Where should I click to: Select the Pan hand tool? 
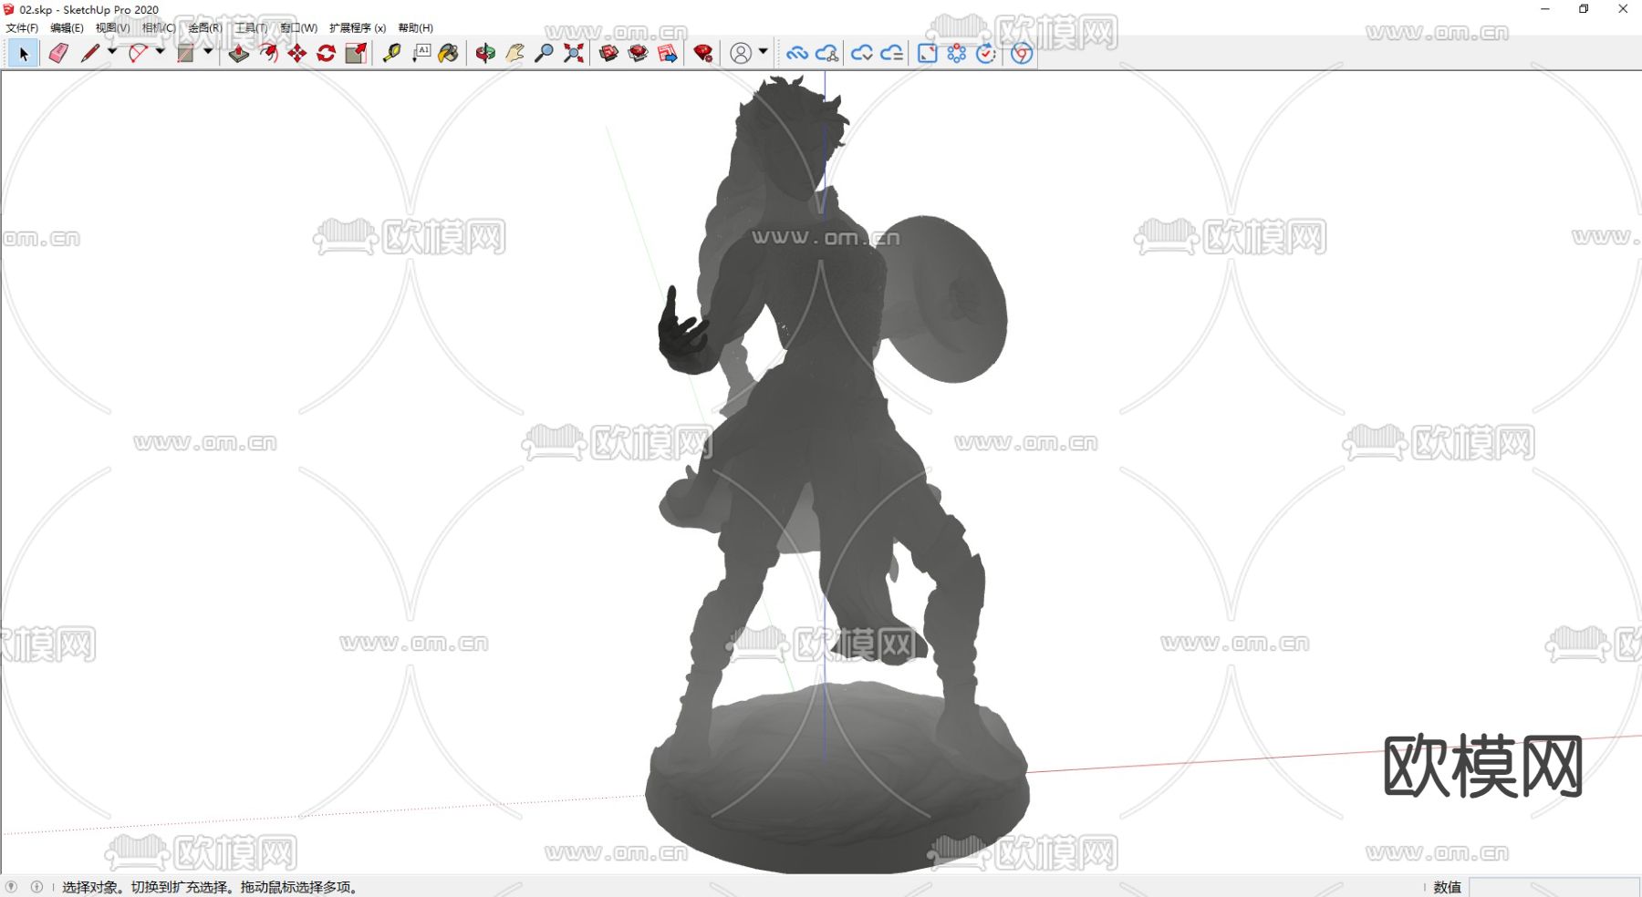pyautogui.click(x=514, y=54)
